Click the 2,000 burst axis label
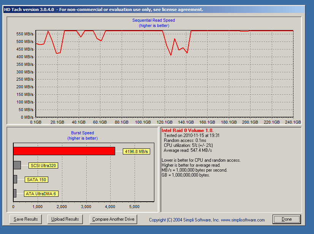Viewport: 314px width, 234px height. pyautogui.click(x=62, y=207)
